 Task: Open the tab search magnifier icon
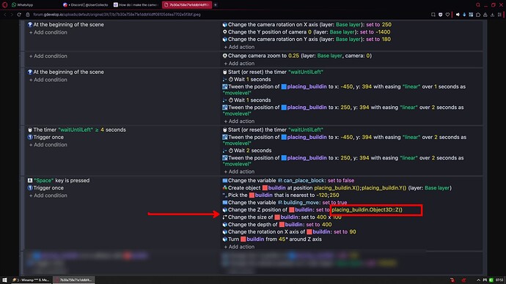pyautogui.click(x=478, y=5)
